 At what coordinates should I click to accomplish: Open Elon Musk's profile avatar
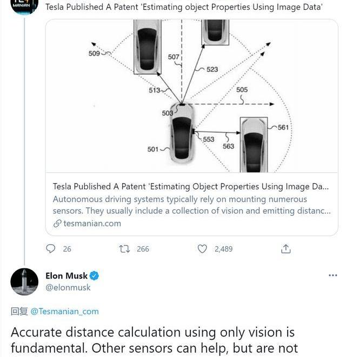24,282
